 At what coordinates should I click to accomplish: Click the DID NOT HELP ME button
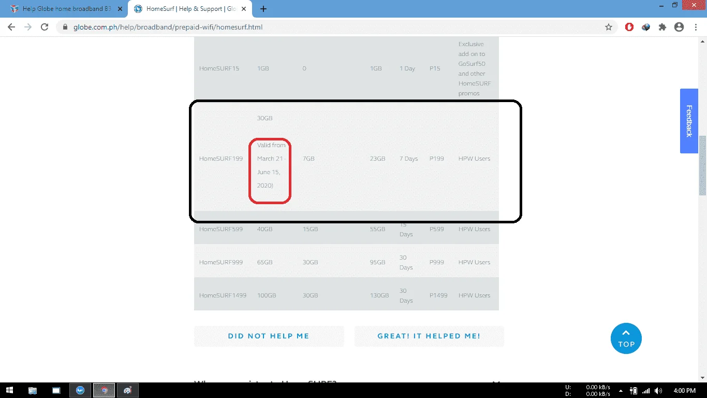[269, 336]
